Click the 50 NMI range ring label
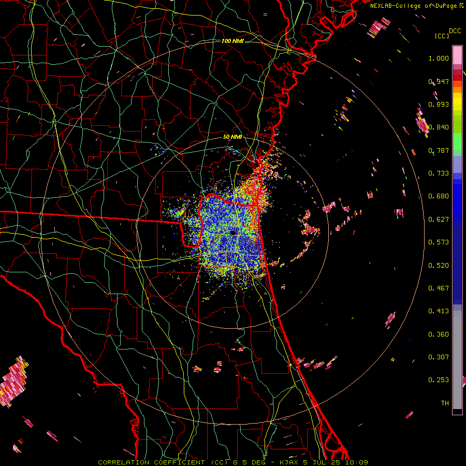 pos(232,137)
